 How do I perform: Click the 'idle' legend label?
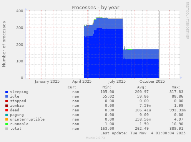[x=15, y=96]
